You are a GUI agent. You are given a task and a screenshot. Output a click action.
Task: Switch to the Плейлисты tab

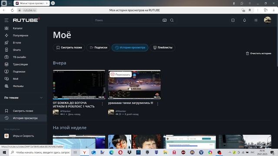click(x=162, y=48)
